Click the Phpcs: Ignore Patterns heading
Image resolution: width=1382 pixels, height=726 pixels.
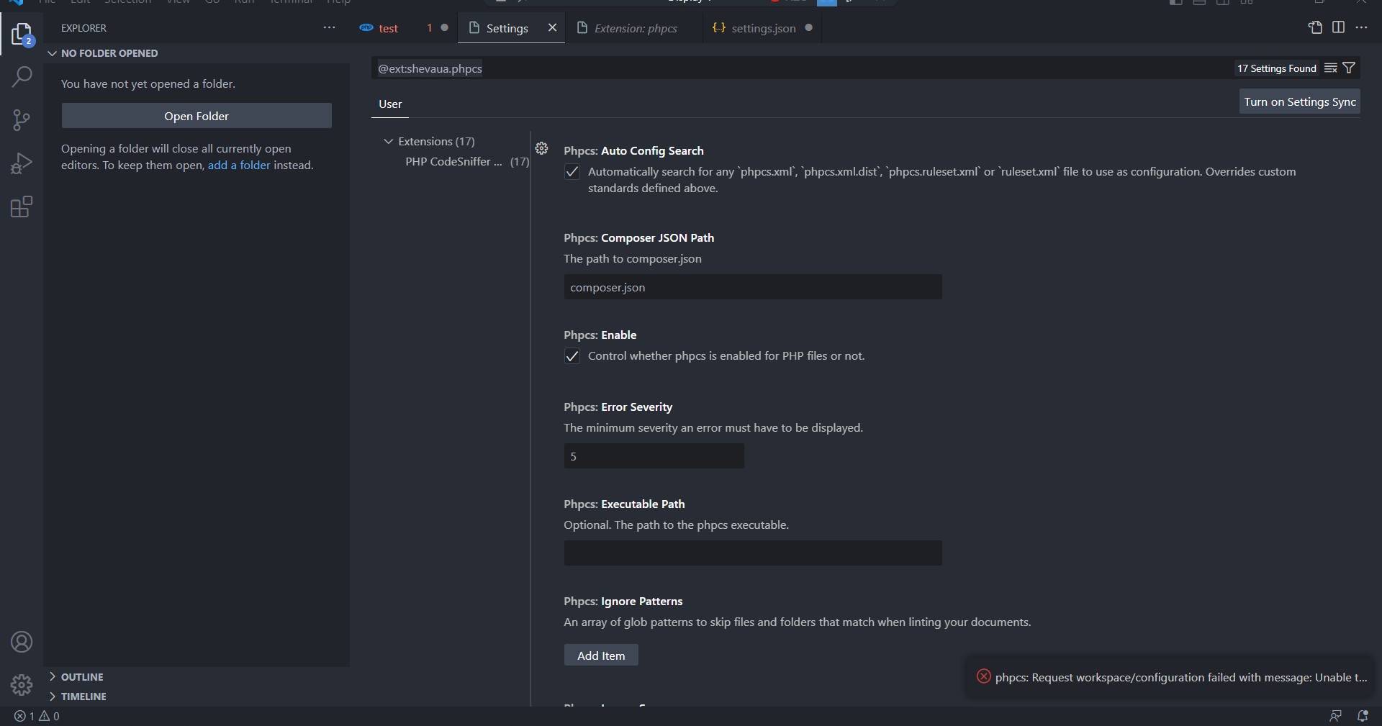pyautogui.click(x=623, y=602)
